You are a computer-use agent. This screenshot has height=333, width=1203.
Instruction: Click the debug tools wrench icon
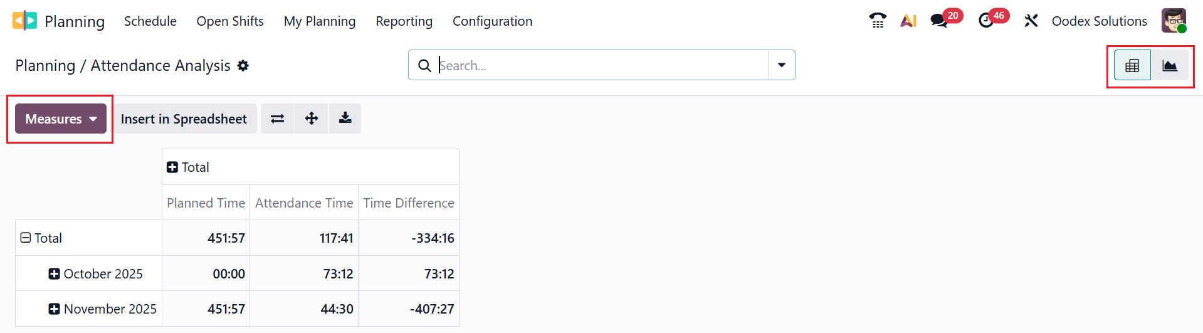click(1031, 21)
